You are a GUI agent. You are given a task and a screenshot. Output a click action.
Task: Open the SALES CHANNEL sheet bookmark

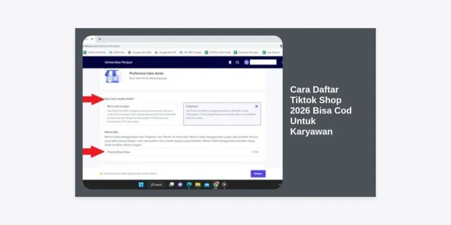[x=94, y=53]
